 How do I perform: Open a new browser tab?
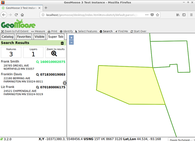pyautogui.click(x=46, y=8)
